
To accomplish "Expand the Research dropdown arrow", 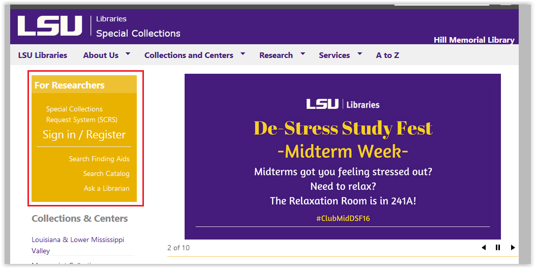I will (x=303, y=53).
